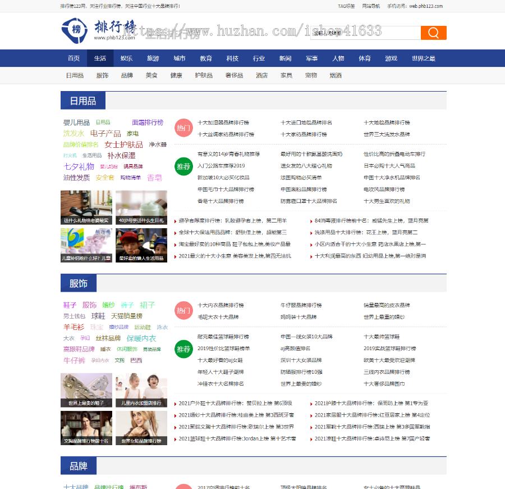Open the 最好卖的懒人生活用品 thumbnail
The height and width of the screenshot is (489, 505).
tap(141, 245)
